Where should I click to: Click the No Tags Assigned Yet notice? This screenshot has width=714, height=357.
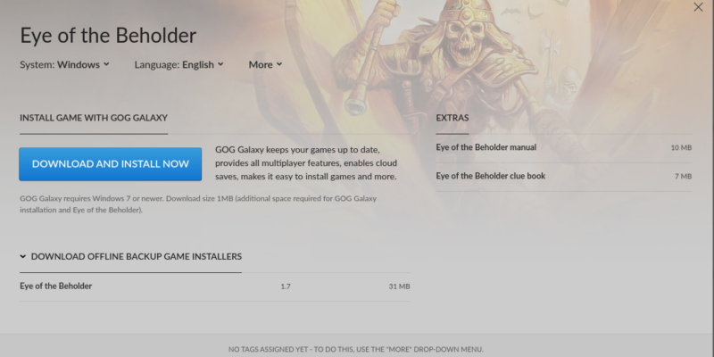pyautogui.click(x=355, y=350)
